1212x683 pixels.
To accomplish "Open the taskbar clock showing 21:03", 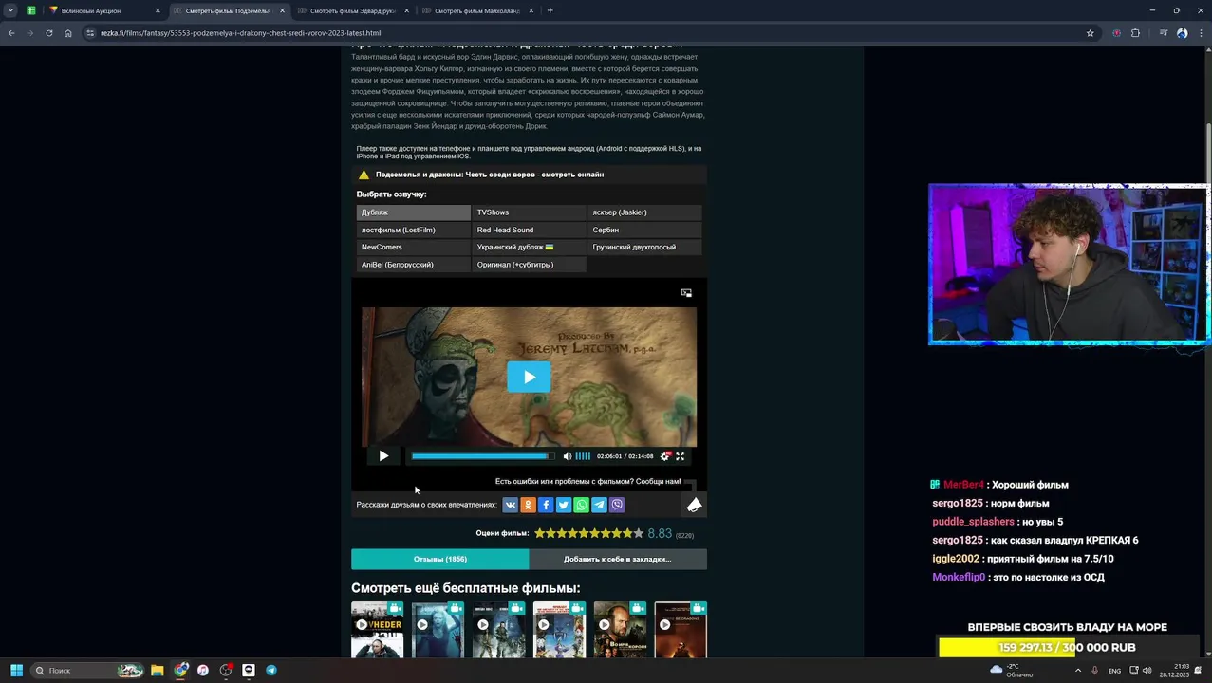I will [1175, 671].
